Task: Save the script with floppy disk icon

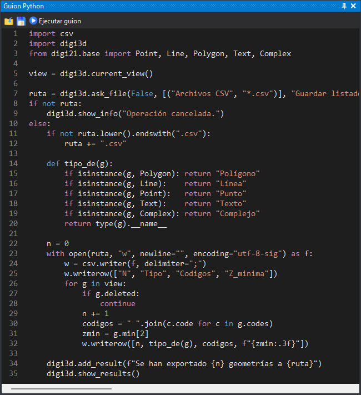Action: click(x=21, y=21)
